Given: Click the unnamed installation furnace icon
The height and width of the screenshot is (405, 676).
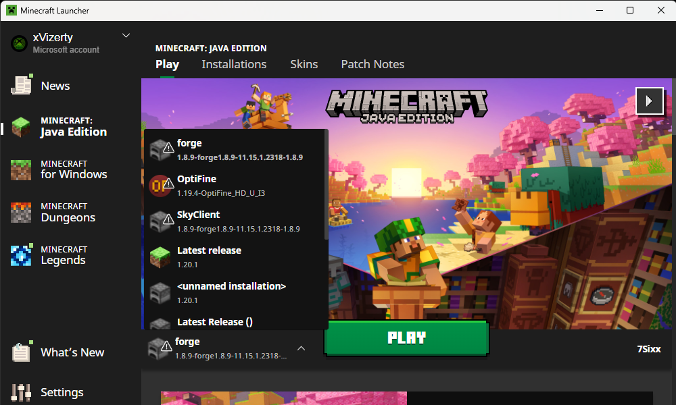Looking at the screenshot, I should (160, 293).
